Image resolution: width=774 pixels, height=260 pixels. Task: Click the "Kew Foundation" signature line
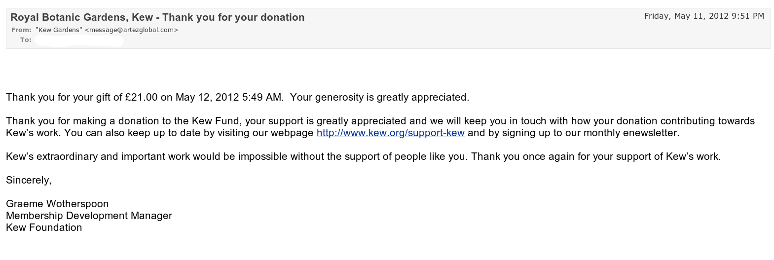click(x=44, y=227)
